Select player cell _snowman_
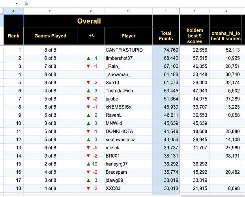245x197 pixels. (x=129, y=74)
